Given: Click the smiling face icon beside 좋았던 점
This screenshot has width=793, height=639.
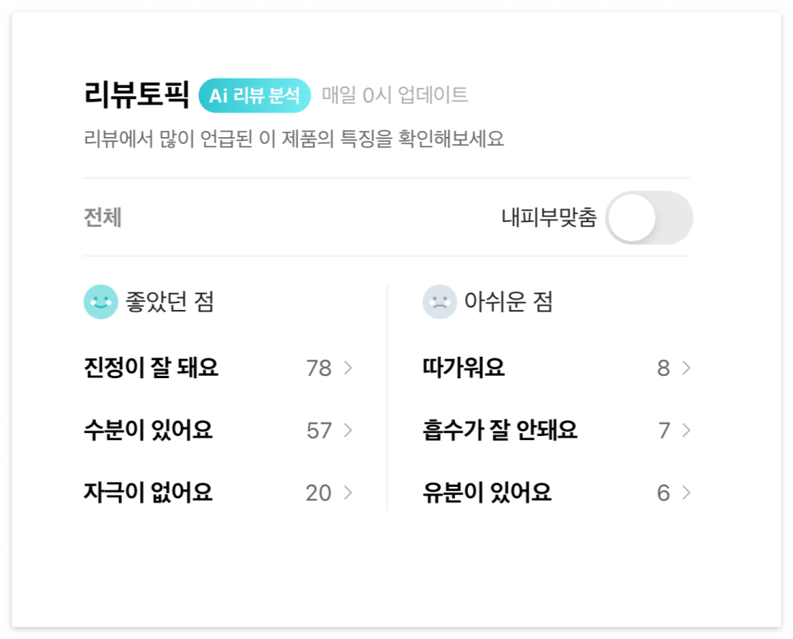Looking at the screenshot, I should (x=101, y=302).
